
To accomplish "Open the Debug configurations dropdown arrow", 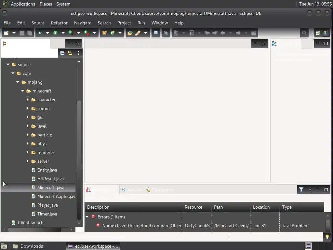I will pos(47,33).
